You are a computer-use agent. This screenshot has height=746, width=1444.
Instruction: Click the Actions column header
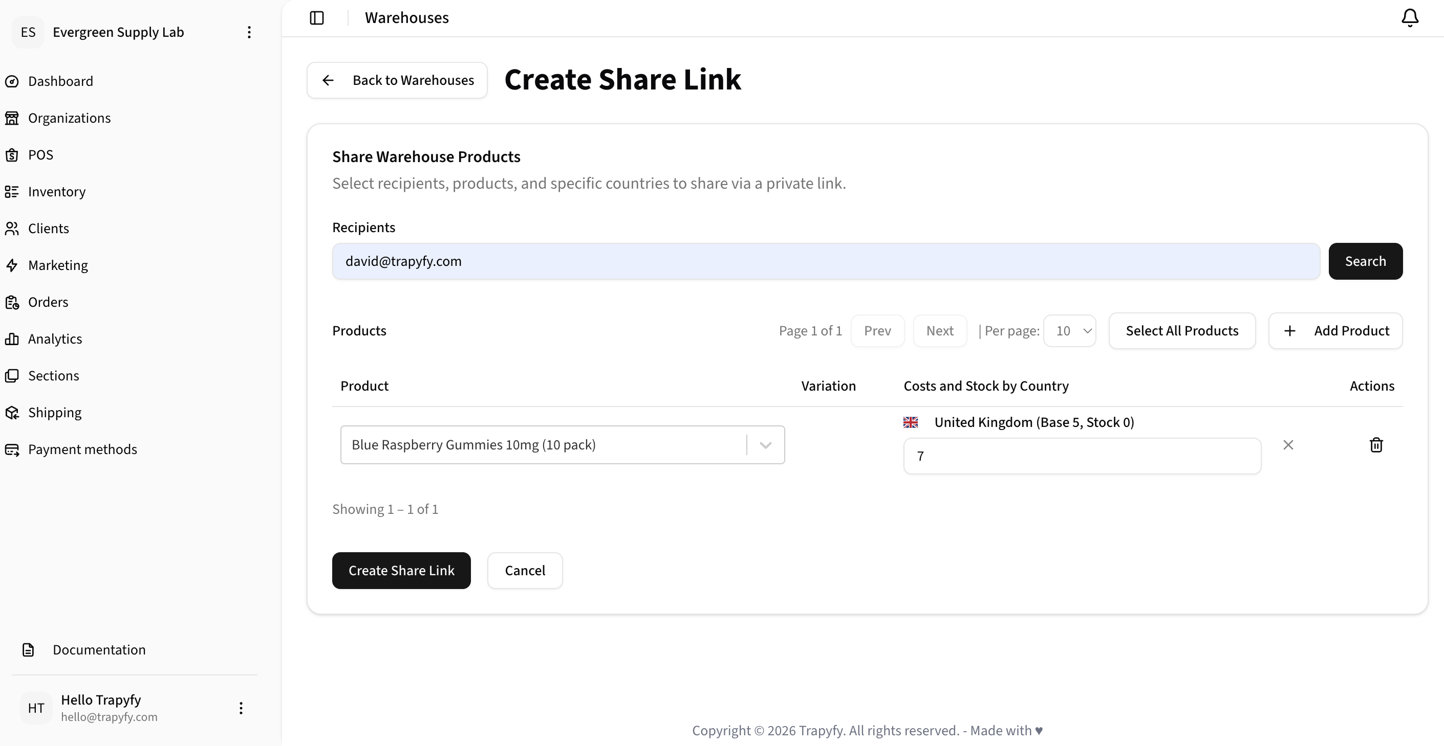coord(1372,387)
